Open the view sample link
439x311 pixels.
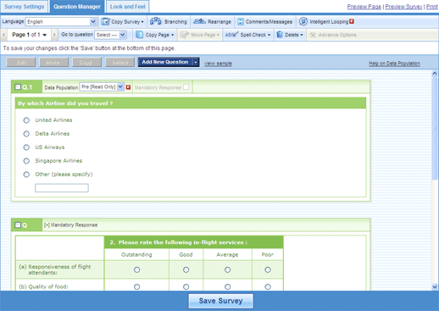click(x=218, y=64)
